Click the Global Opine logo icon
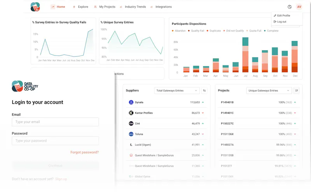The height and width of the screenshot is (195, 311). point(131,176)
